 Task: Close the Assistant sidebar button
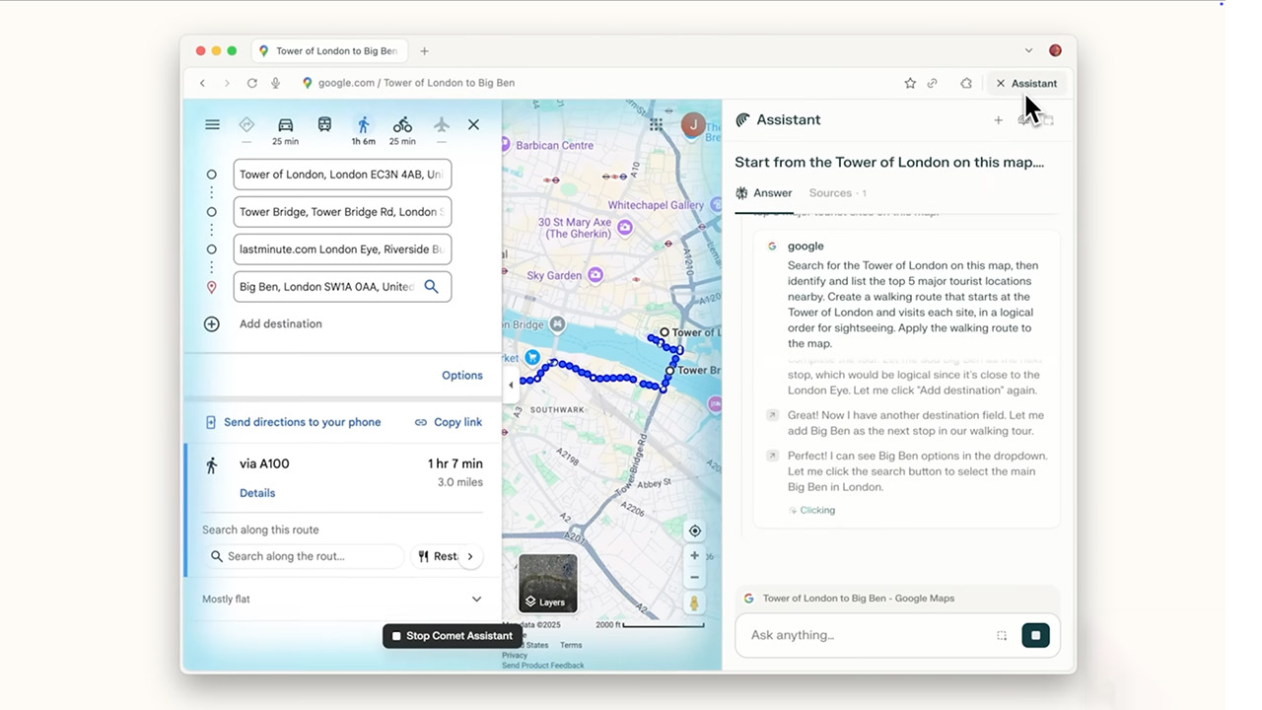(x=1026, y=83)
